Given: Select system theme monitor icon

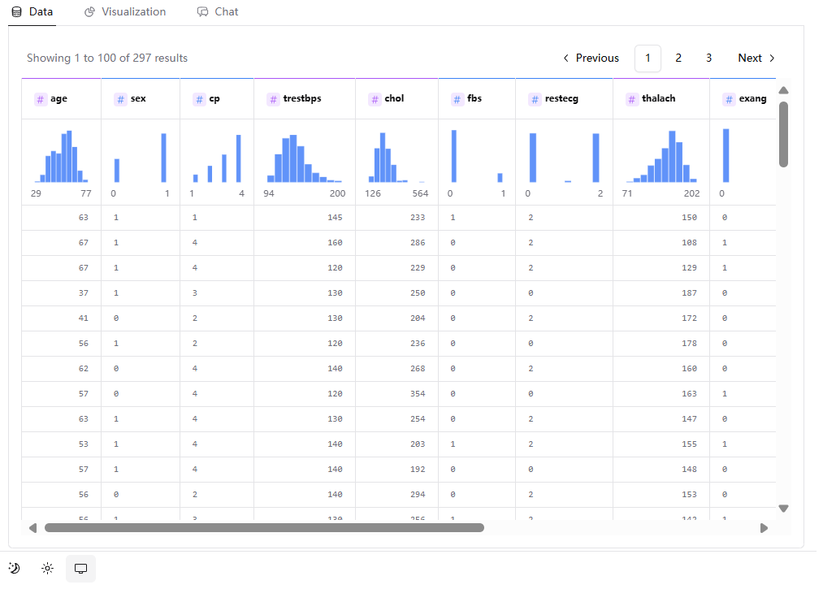Looking at the screenshot, I should point(80,569).
